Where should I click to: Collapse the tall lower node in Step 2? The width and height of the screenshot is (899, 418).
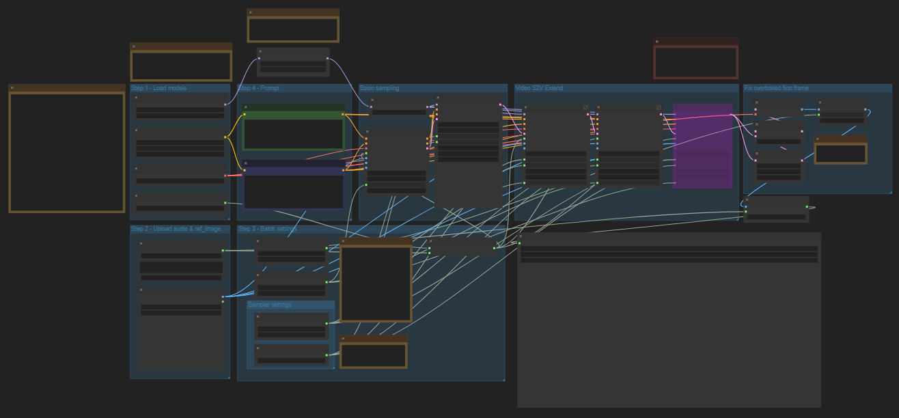(142, 290)
